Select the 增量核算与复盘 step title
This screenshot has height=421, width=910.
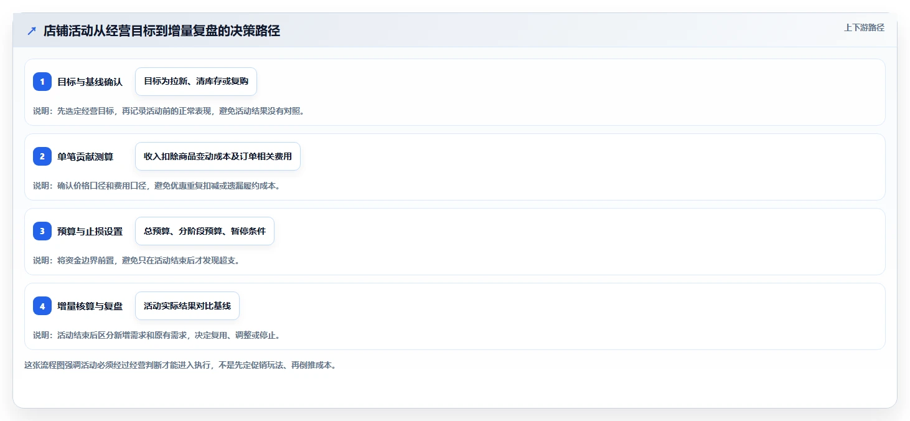[90, 306]
